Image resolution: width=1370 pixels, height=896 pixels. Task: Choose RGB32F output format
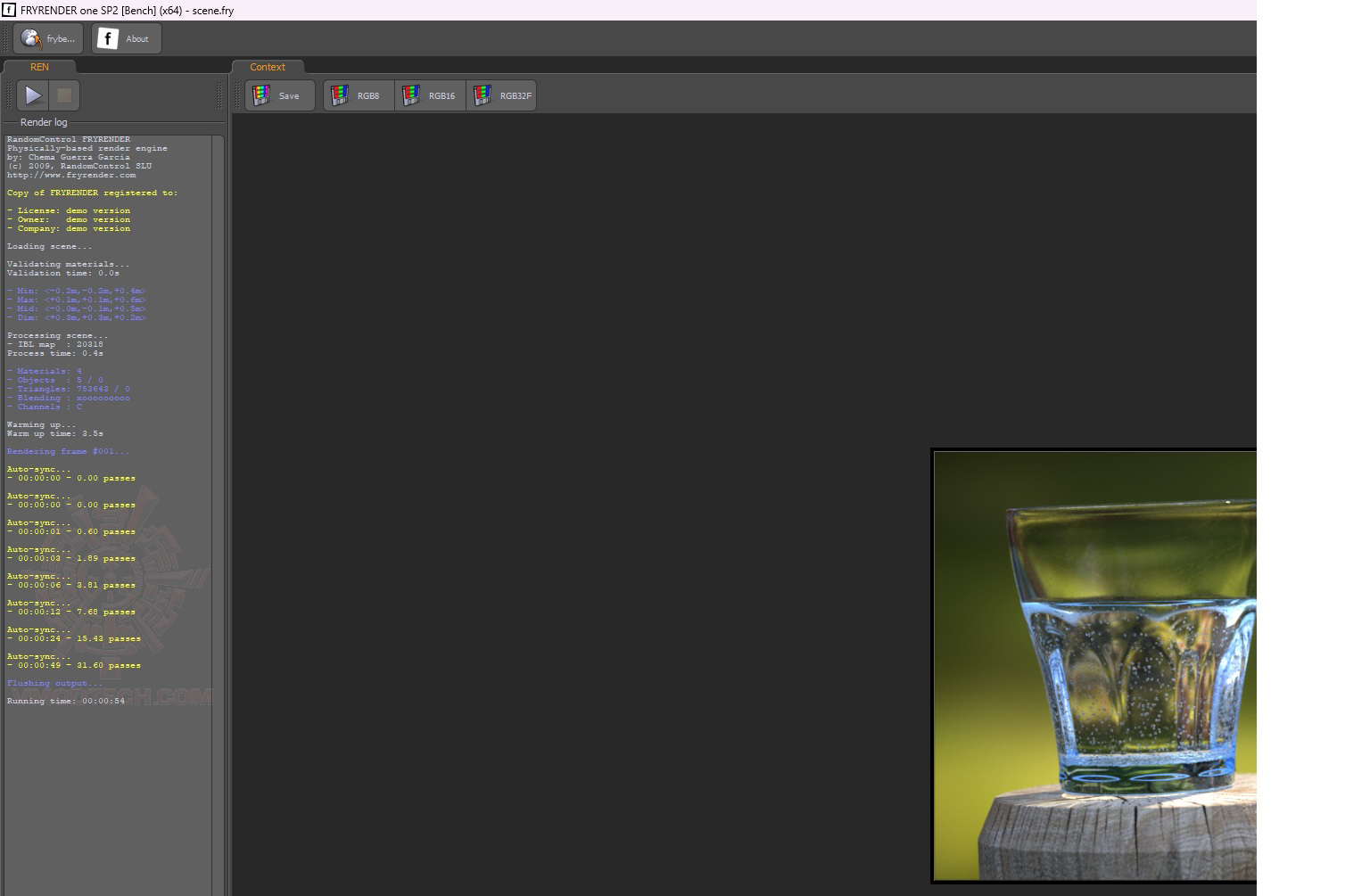pos(501,95)
